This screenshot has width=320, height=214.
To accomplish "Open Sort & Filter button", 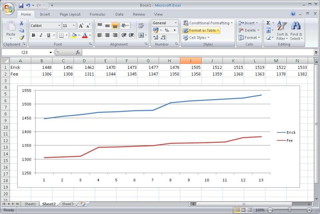I will tap(282, 31).
